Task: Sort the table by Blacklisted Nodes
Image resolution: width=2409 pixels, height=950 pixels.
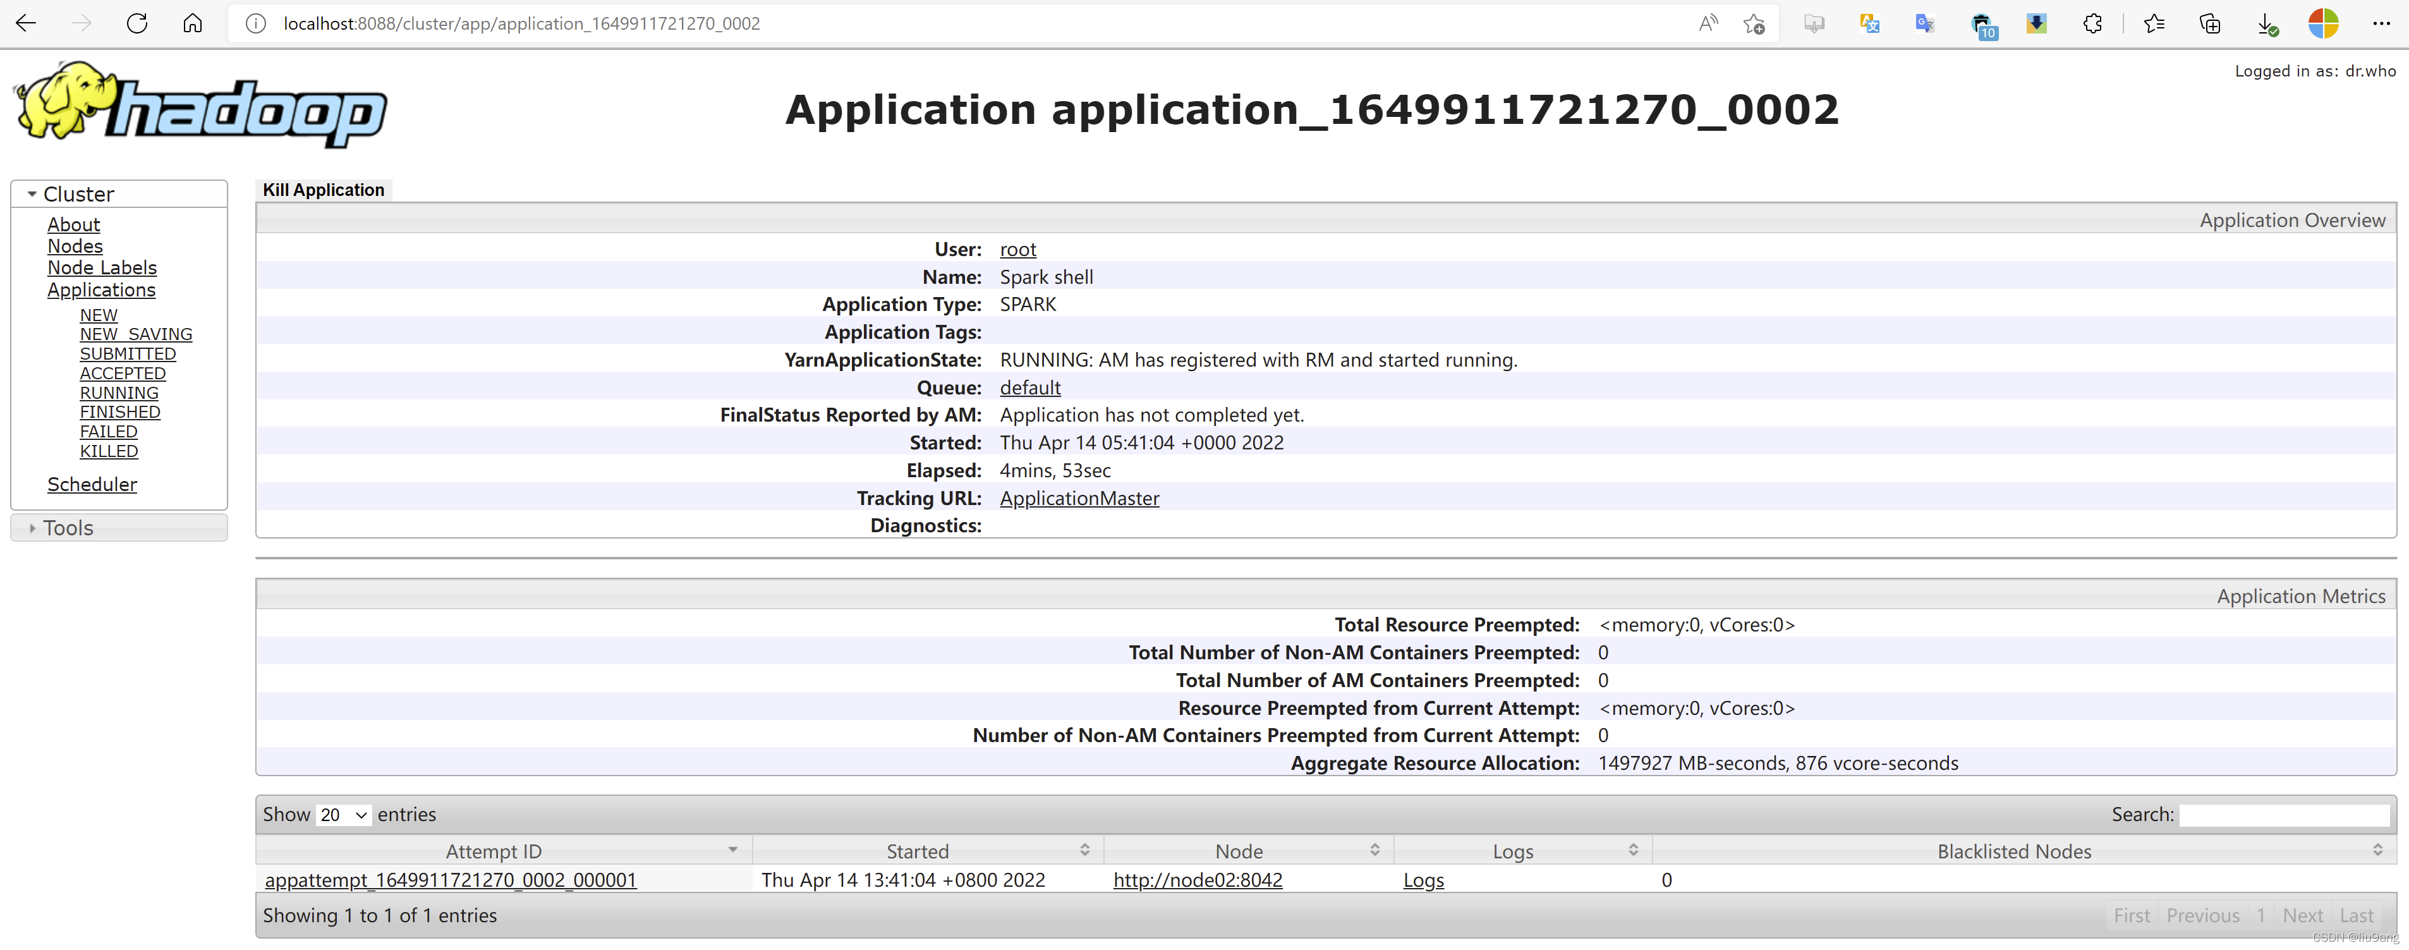Action: 2025,851
